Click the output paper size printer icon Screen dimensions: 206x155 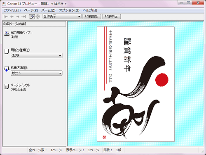7,34
